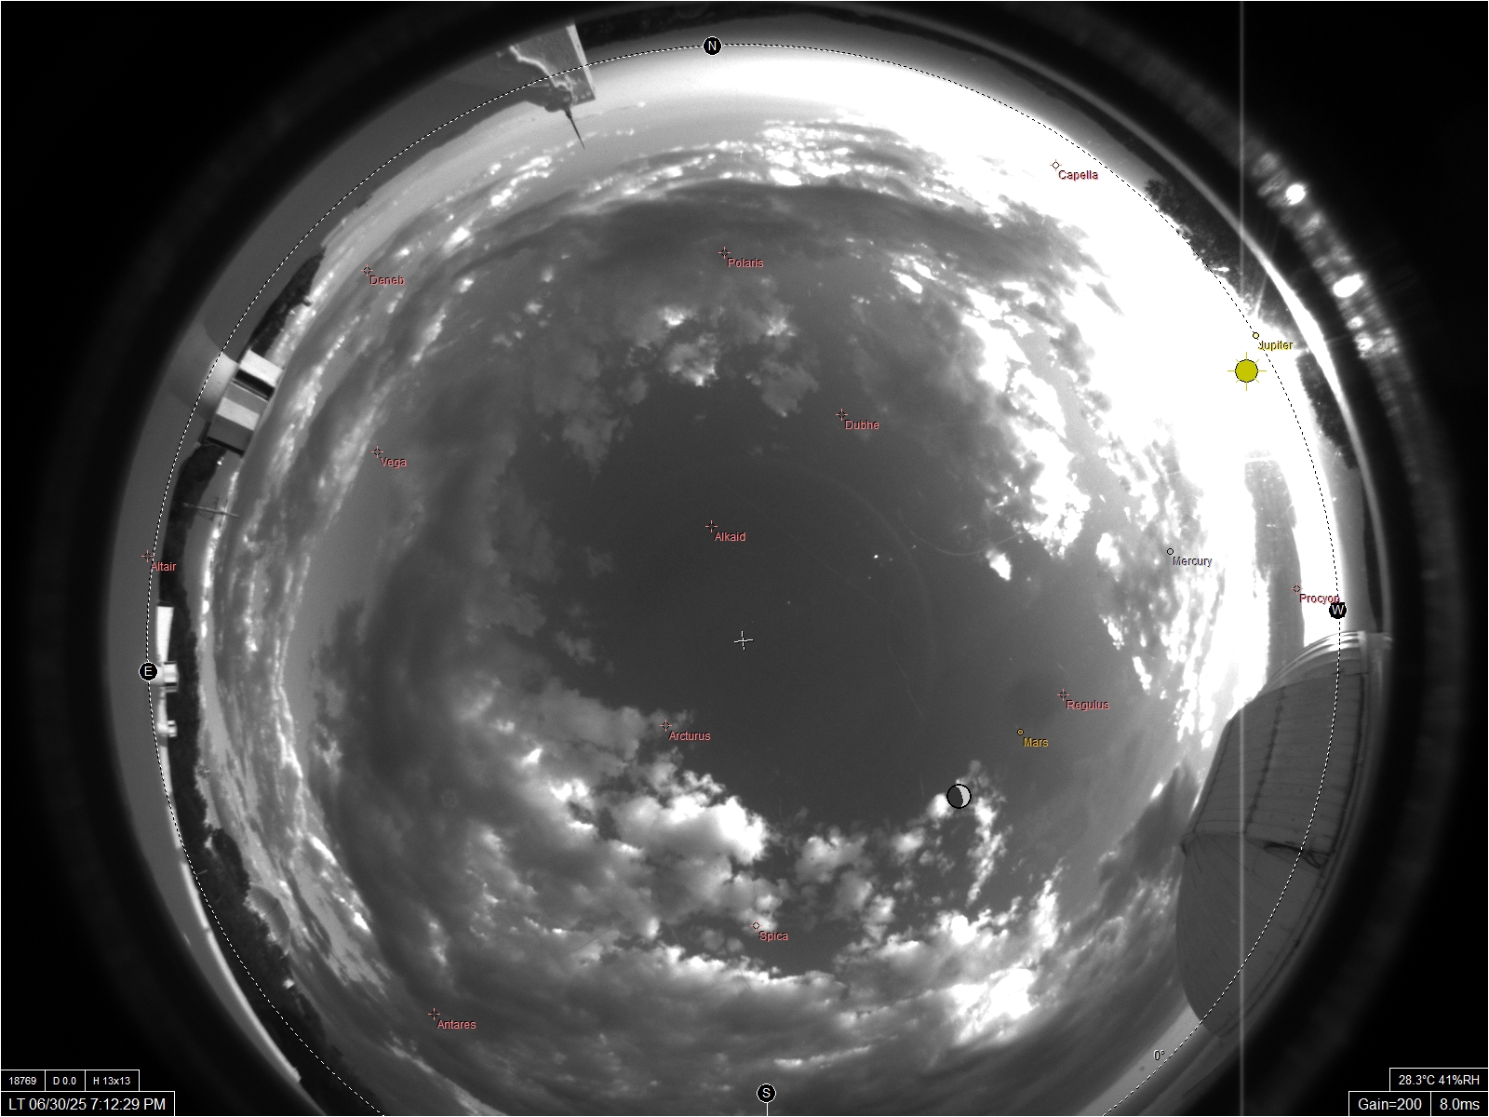Click the Alkaid text label
The height and width of the screenshot is (1117, 1489).
pyautogui.click(x=730, y=537)
